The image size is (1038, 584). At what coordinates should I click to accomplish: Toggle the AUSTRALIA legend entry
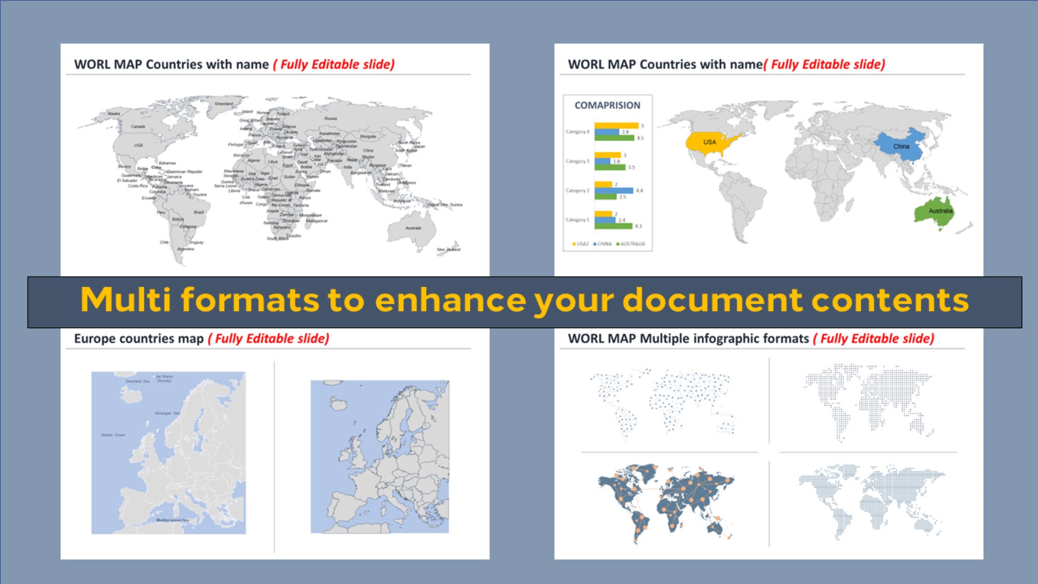coord(632,243)
